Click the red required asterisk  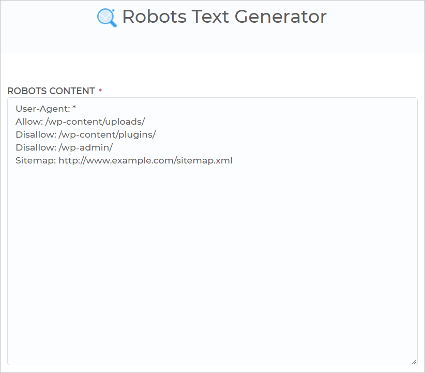click(x=100, y=90)
